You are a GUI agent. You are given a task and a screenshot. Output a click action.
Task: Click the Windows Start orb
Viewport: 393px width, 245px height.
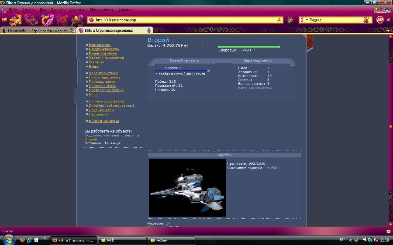pos(9,240)
